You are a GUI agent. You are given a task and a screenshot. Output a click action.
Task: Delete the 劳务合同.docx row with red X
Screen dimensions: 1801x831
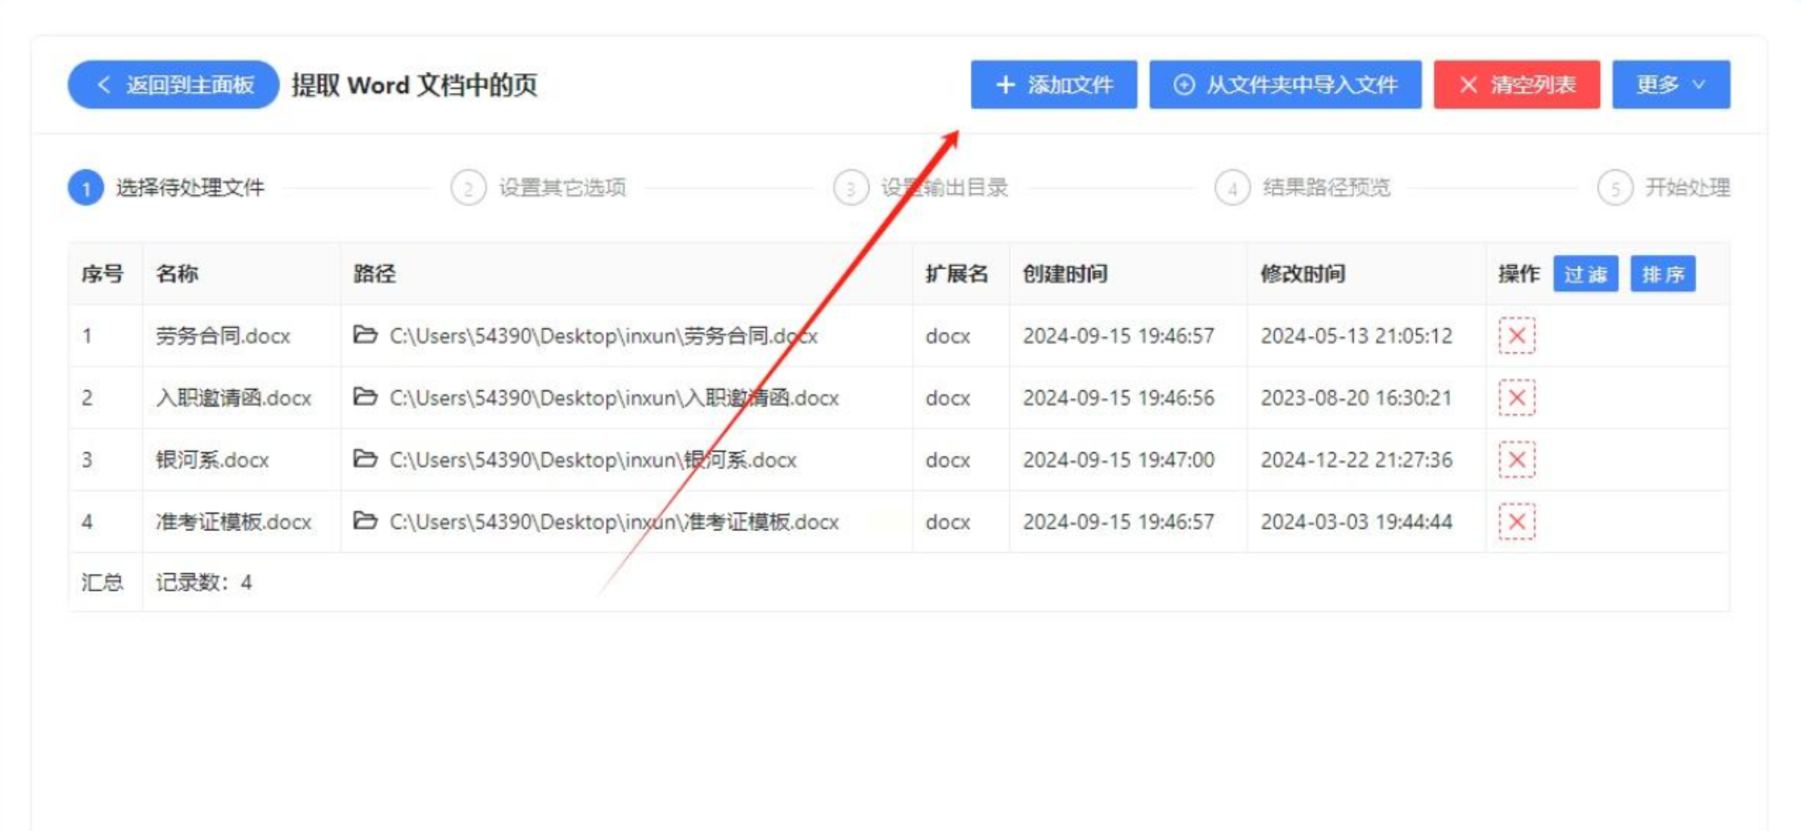tap(1516, 336)
